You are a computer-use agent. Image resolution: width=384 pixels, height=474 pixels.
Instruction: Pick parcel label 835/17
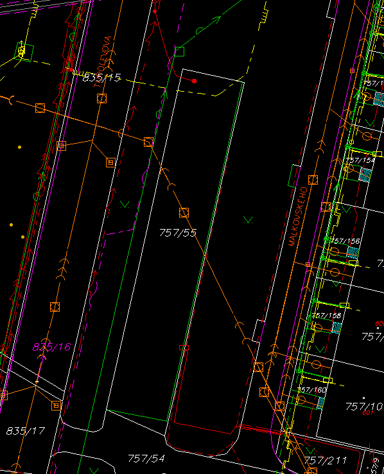click(26, 431)
